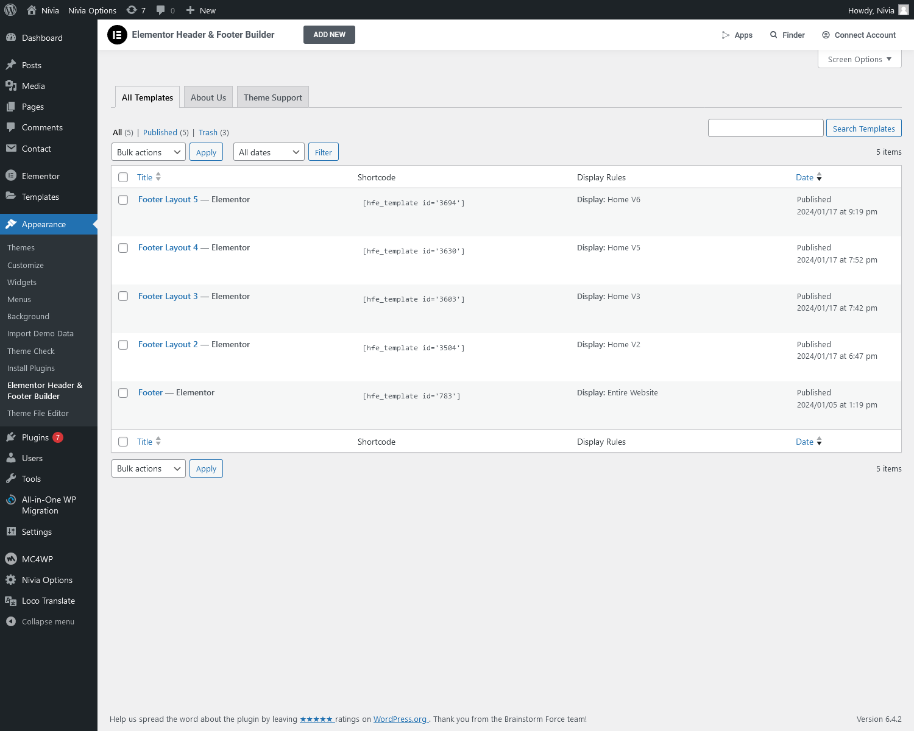Open the Theme Support tab
The height and width of the screenshot is (731, 914).
pos(272,97)
